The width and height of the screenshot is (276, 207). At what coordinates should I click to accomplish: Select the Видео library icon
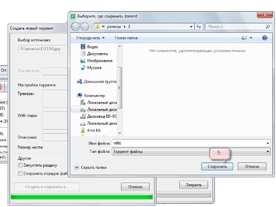pyautogui.click(x=83, y=47)
